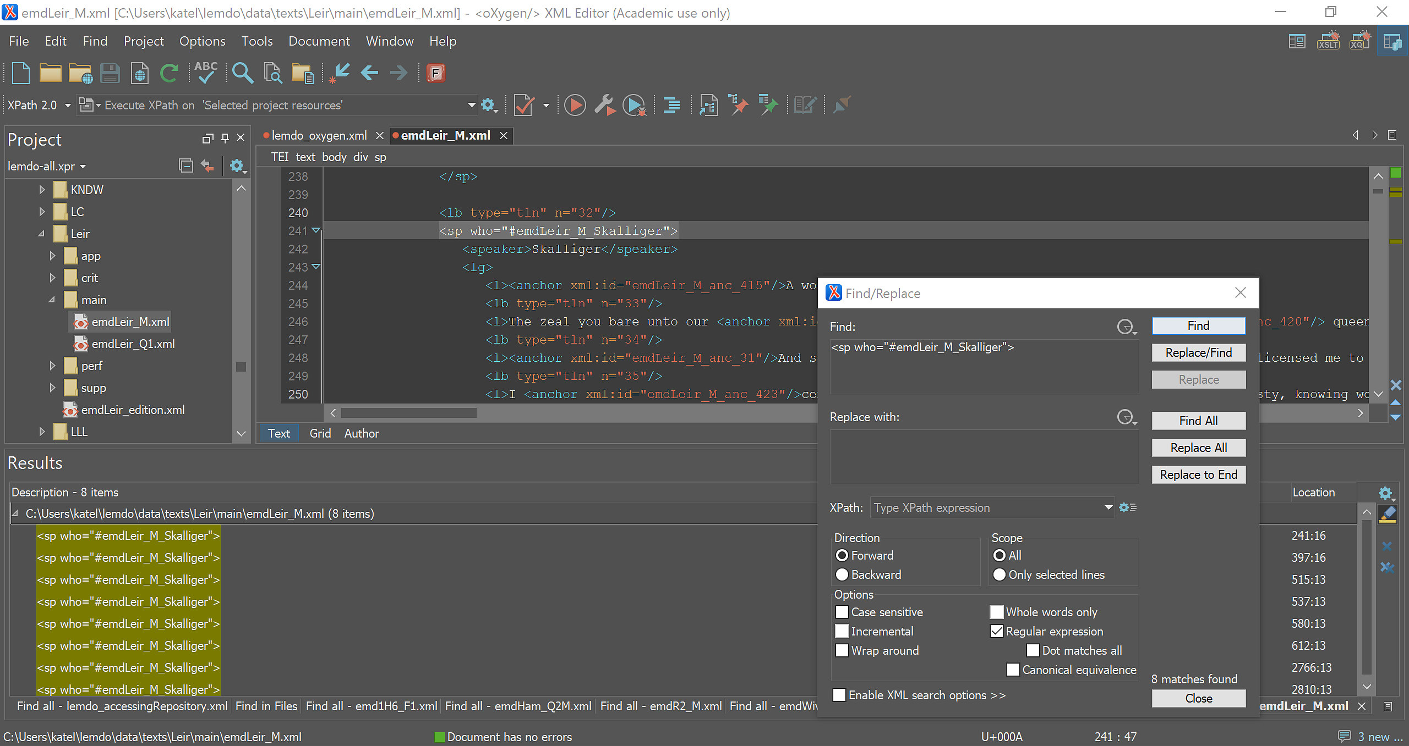1409x746 pixels.
Task: Click the Reload green arrow icon
Action: point(169,73)
